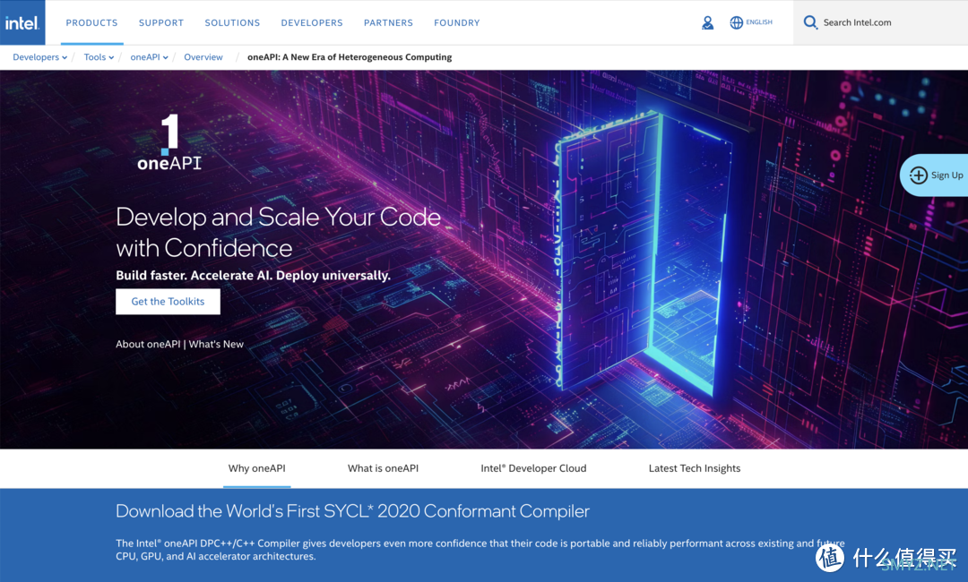Click the plus icon on Sign Up
The image size is (968, 582).
(918, 175)
